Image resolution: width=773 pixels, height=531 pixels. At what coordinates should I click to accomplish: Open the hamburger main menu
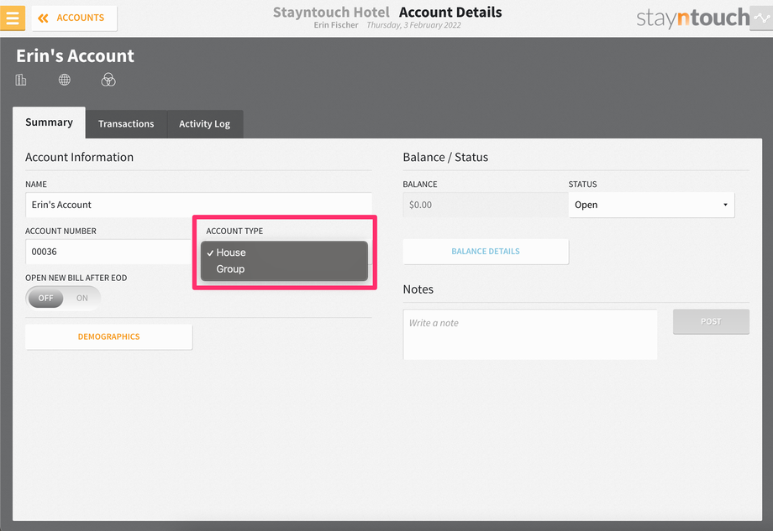pos(13,18)
